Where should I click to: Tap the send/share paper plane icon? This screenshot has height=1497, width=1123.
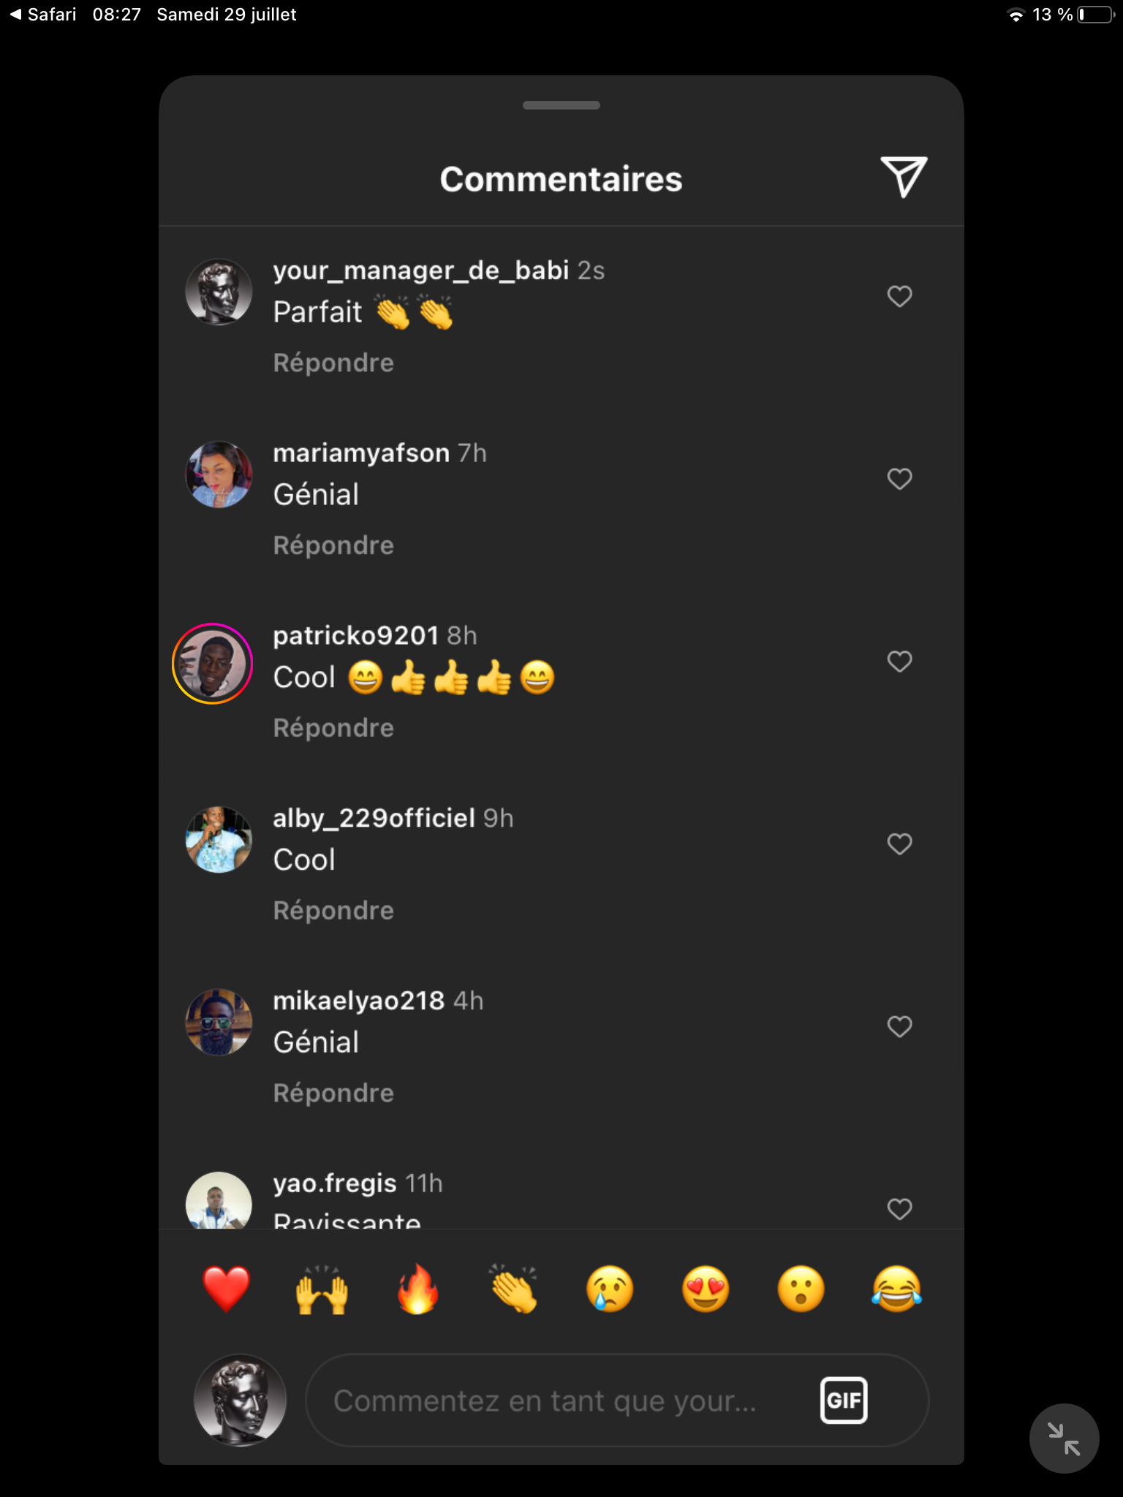tap(904, 177)
